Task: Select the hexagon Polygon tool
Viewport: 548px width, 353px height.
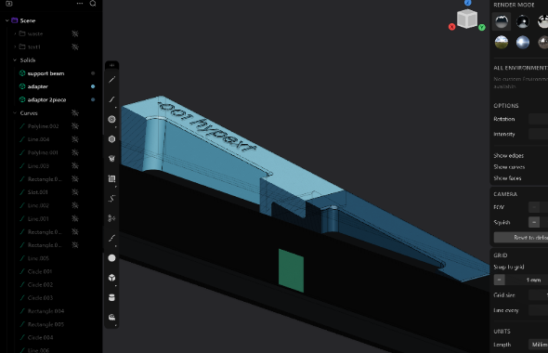Action: point(111,139)
